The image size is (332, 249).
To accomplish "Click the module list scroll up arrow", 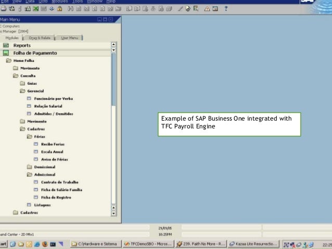I will pos(113,44).
